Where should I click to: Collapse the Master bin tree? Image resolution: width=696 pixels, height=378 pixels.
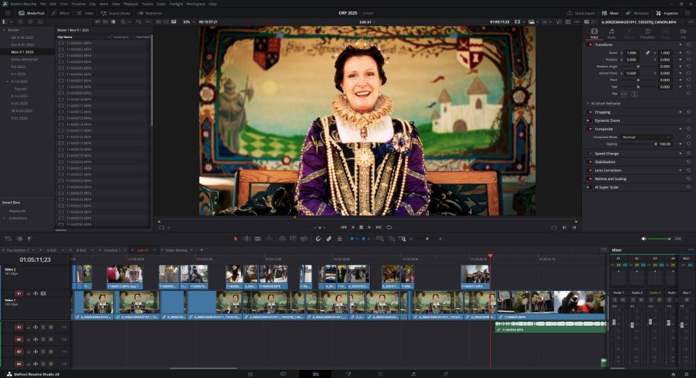pyautogui.click(x=4, y=30)
